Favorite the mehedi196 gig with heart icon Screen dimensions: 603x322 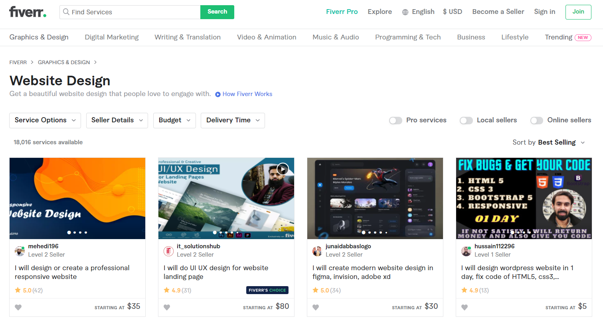[18, 307]
